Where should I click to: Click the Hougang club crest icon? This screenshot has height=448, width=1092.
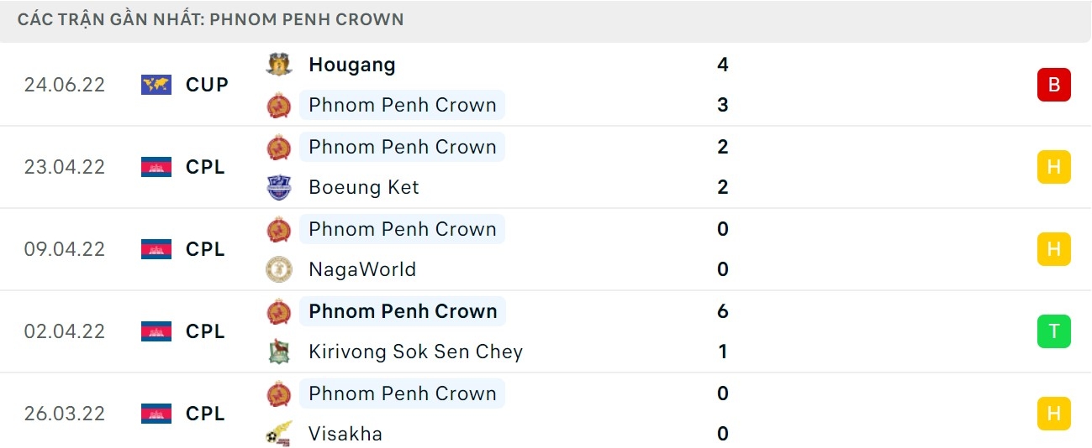pyautogui.click(x=279, y=65)
